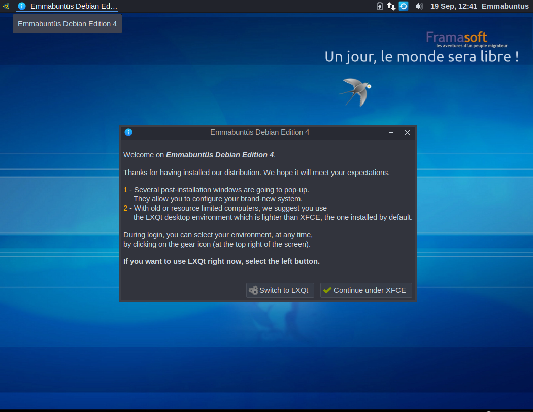Open the Emmabuntus user menu in panel

505,6
